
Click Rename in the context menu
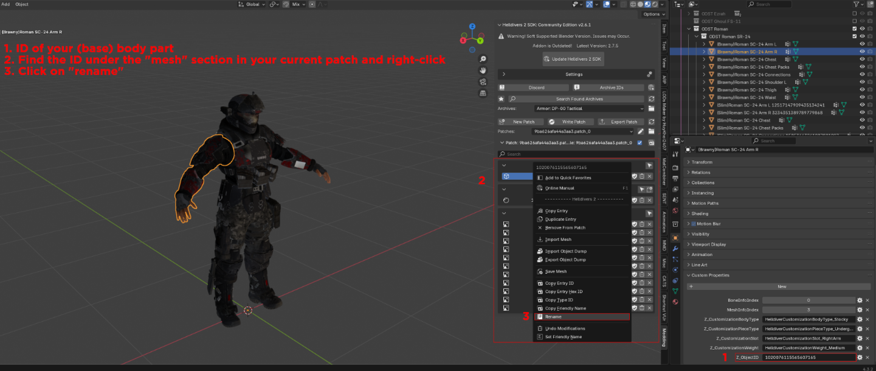582,317
